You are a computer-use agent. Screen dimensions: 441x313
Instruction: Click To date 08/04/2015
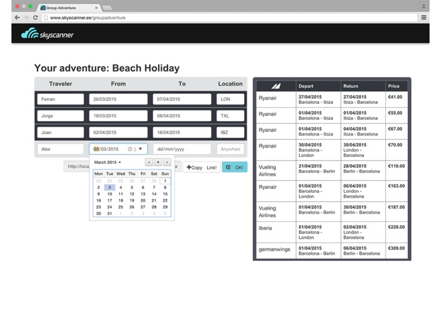[x=182, y=116]
